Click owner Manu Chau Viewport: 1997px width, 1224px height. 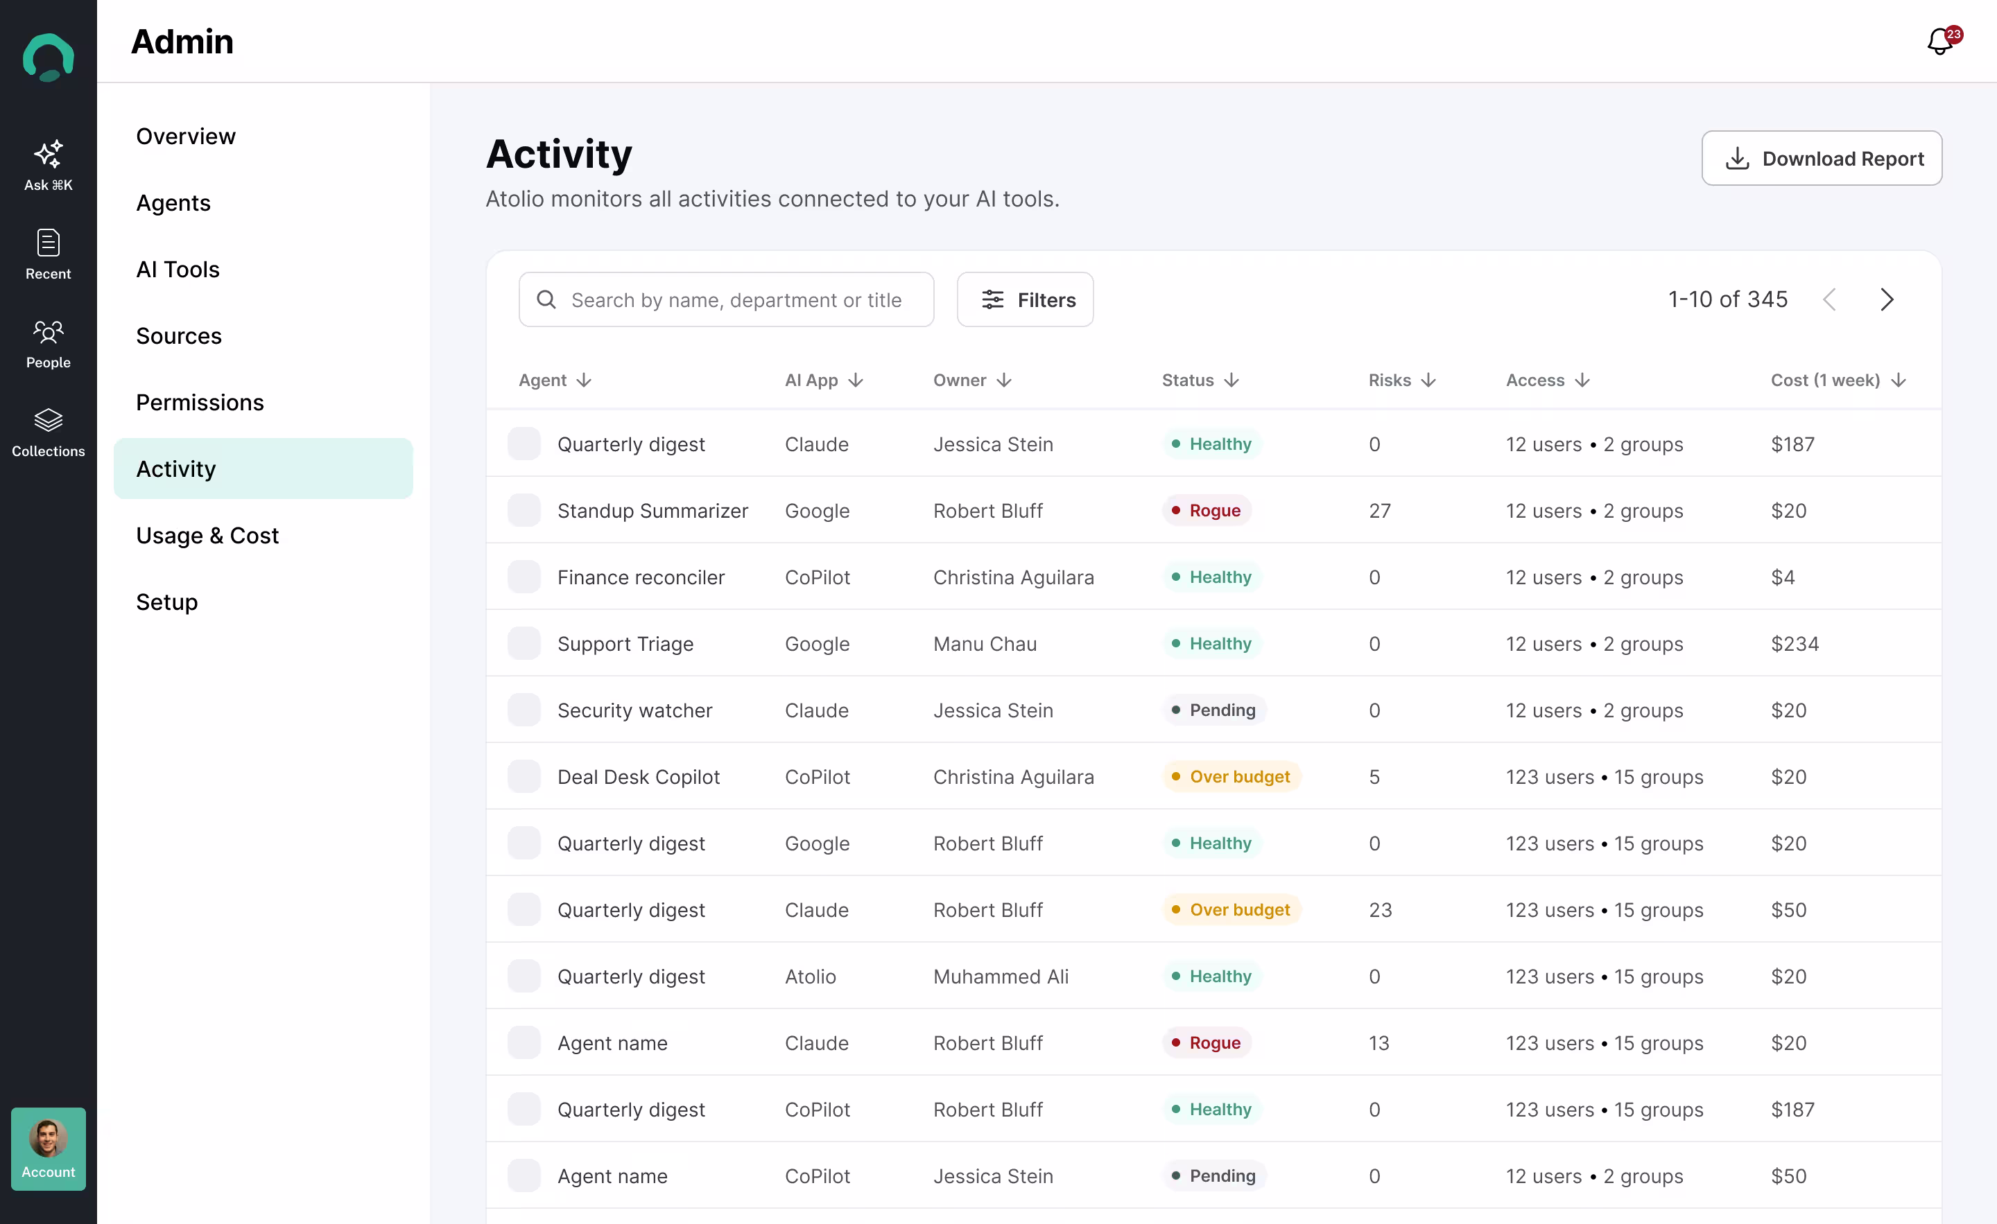(985, 643)
